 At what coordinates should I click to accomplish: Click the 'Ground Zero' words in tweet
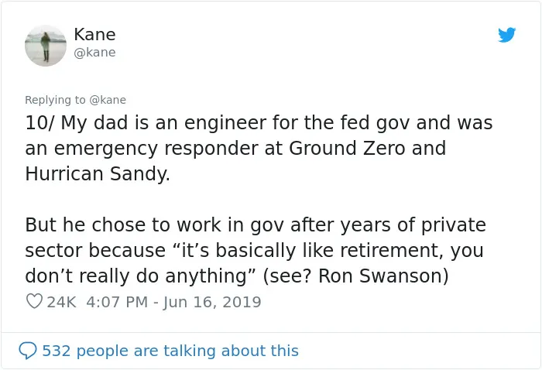pyautogui.click(x=347, y=148)
